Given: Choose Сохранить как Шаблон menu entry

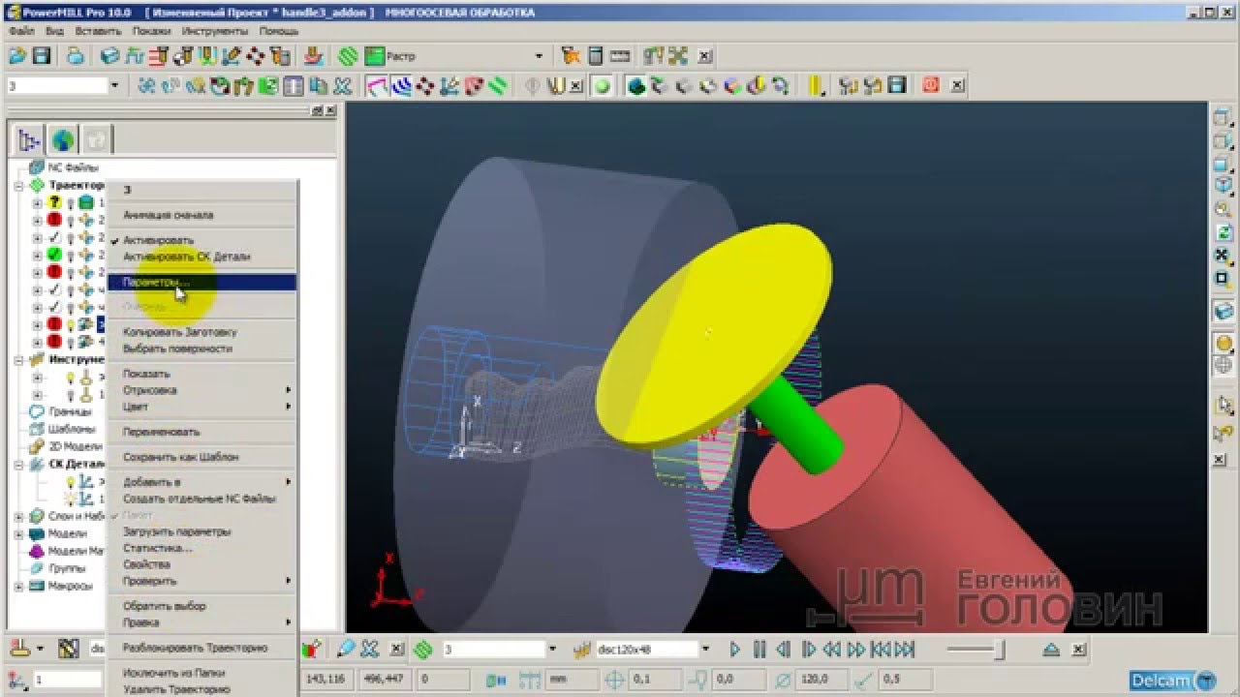Looking at the screenshot, I should click(x=180, y=457).
